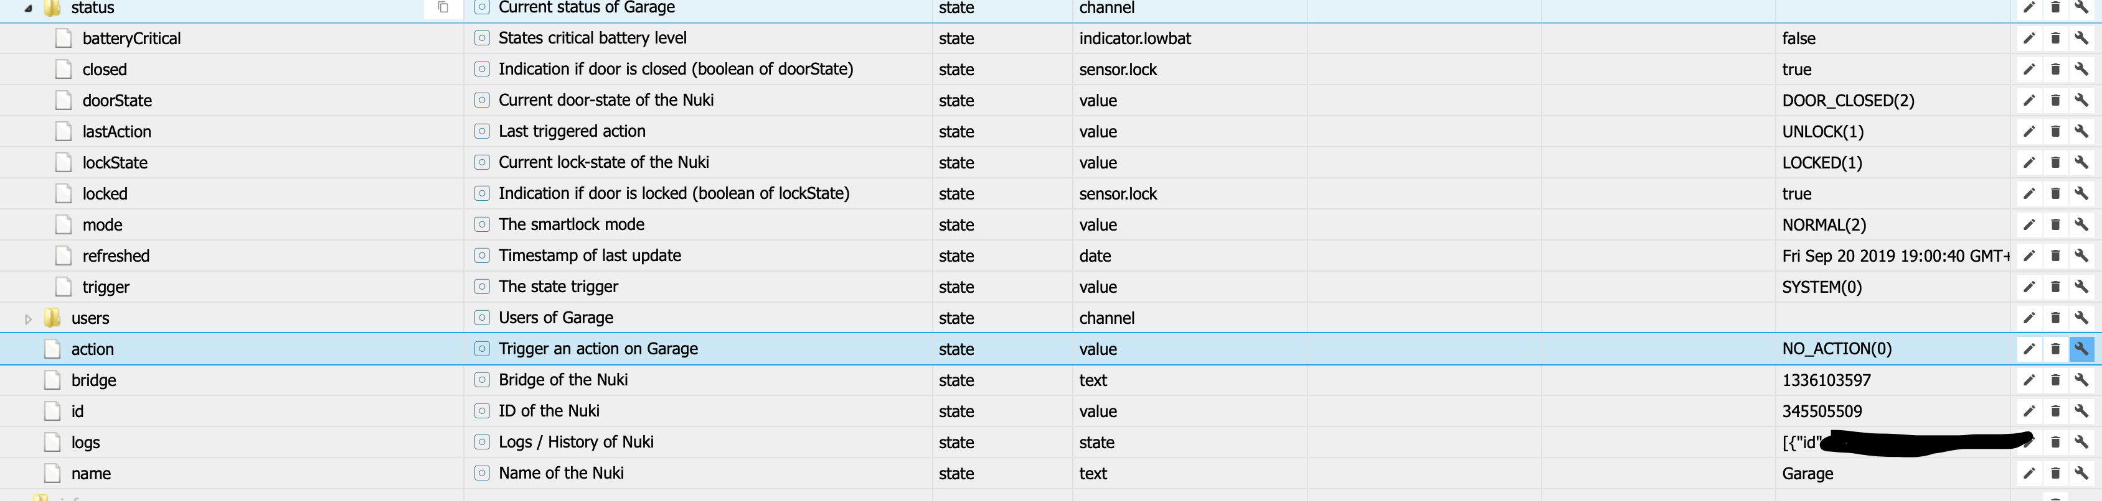Viewport: 2102px width, 501px height.
Task: Click trash icon in the refreshed row
Action: coord(2055,256)
